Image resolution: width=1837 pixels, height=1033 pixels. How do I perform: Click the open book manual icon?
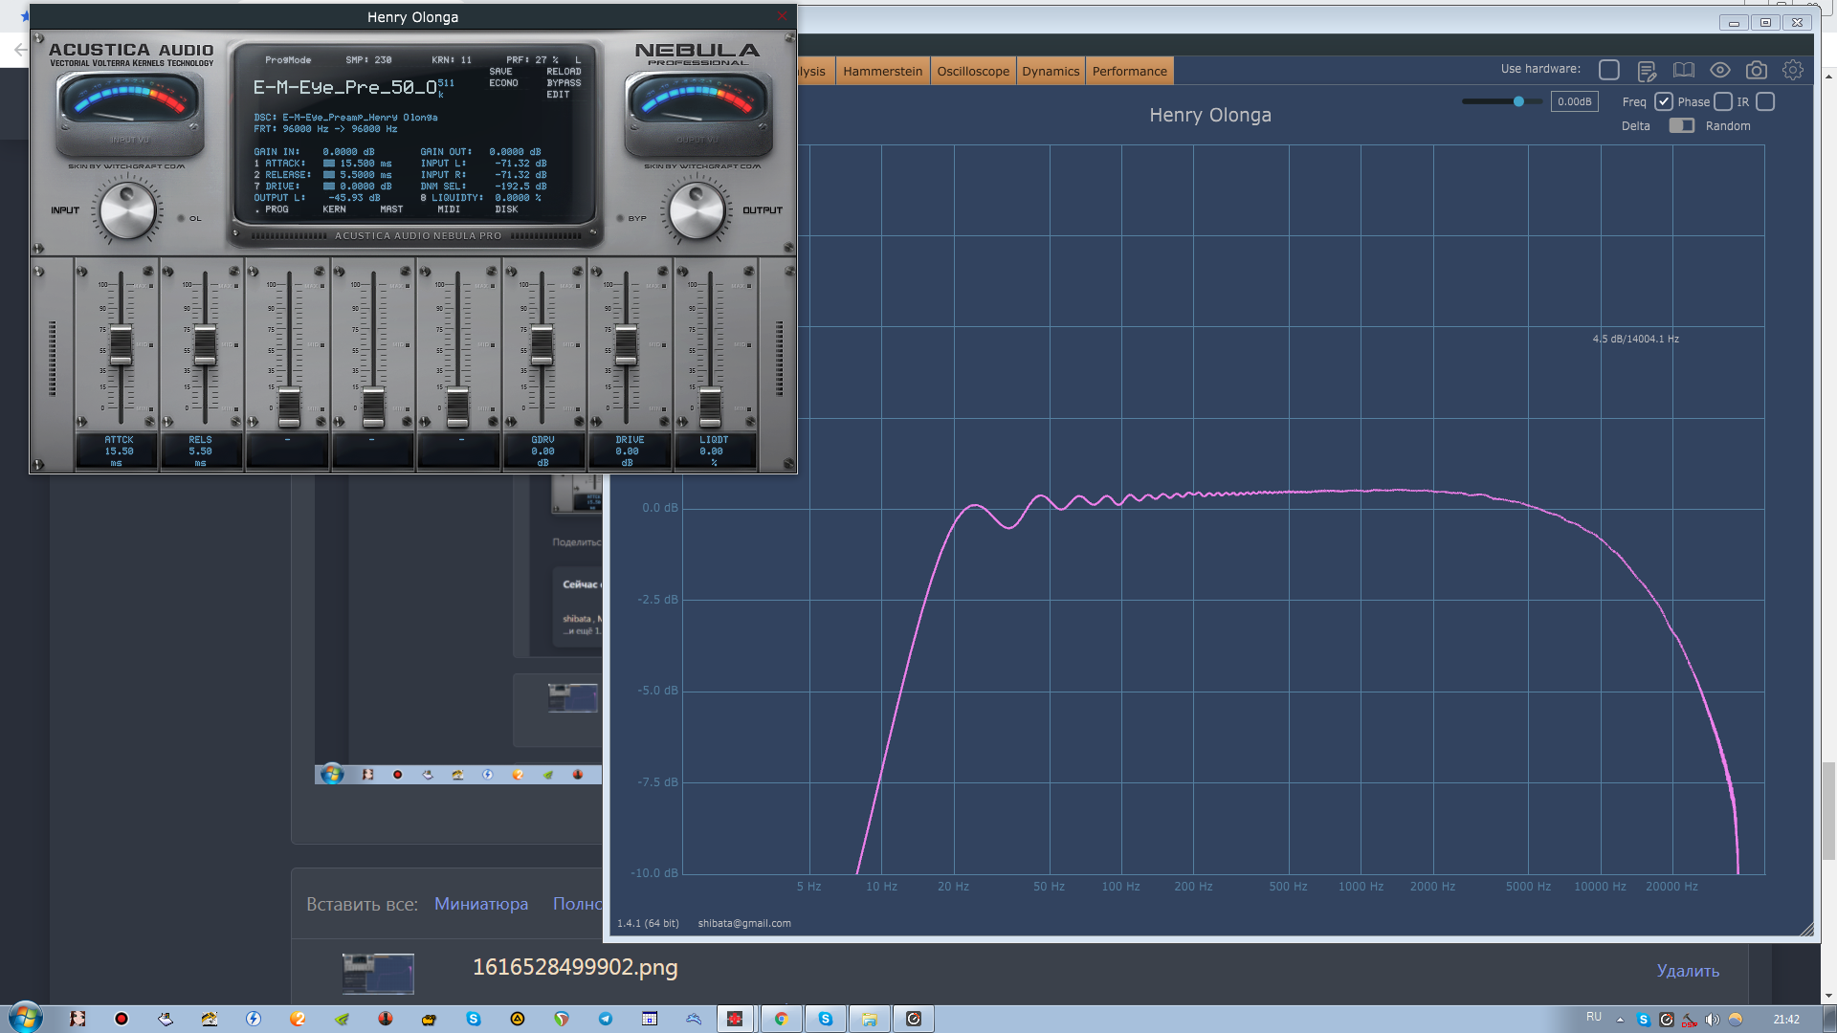click(x=1683, y=71)
